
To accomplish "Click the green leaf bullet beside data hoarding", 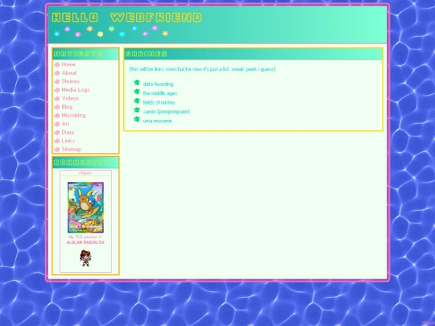I will click(137, 83).
